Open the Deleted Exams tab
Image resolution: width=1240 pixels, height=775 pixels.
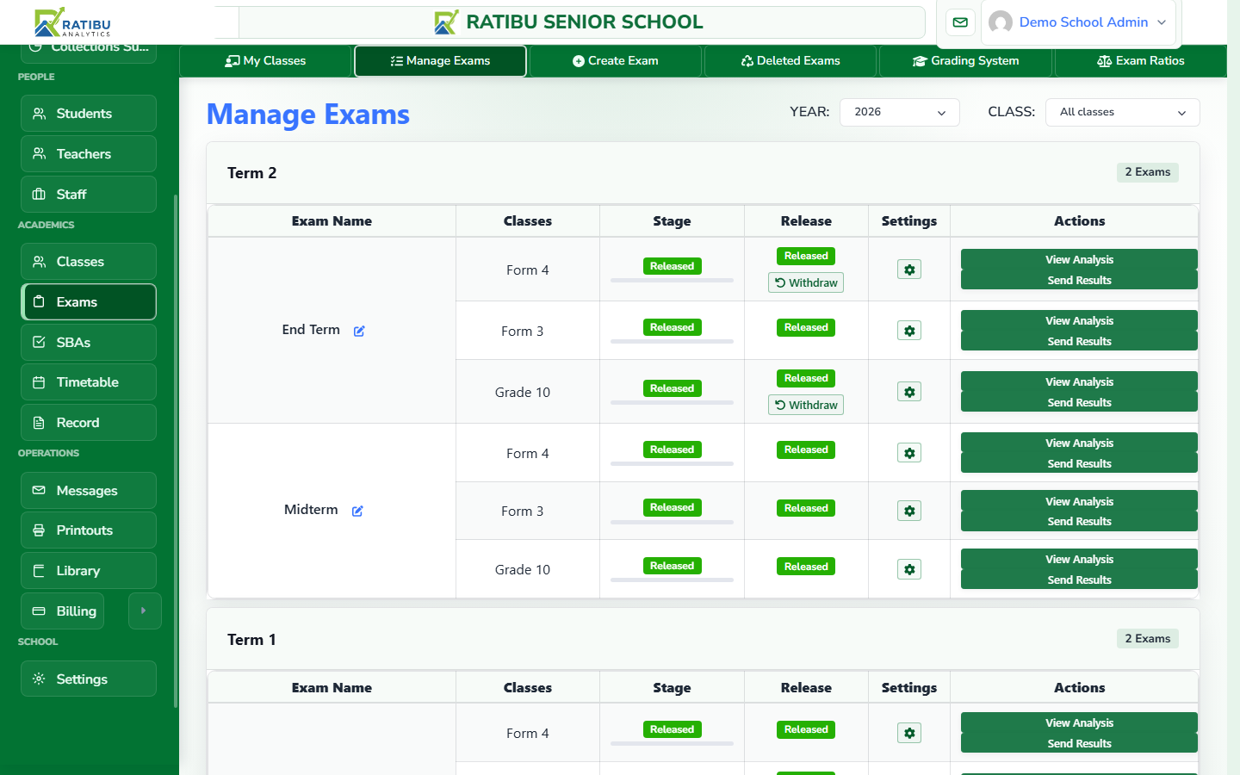(790, 61)
